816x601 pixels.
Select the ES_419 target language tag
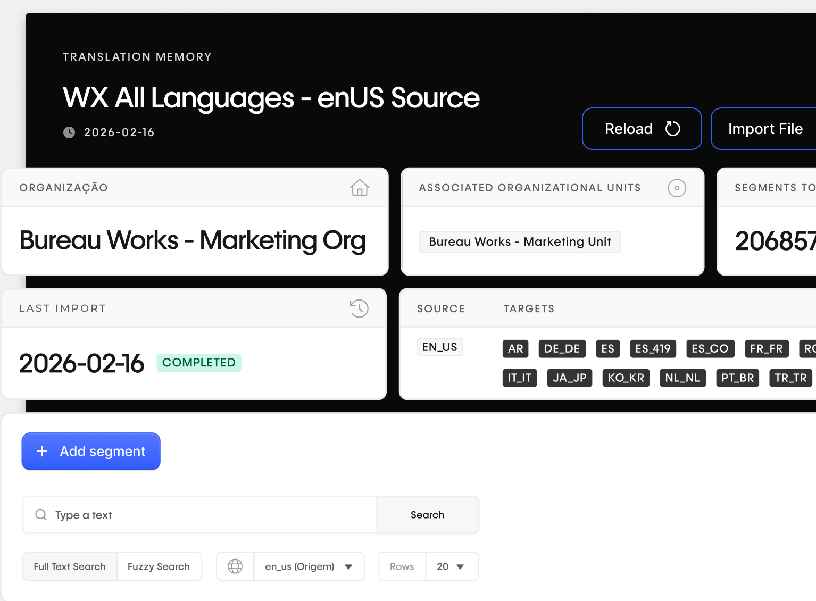[x=653, y=349]
